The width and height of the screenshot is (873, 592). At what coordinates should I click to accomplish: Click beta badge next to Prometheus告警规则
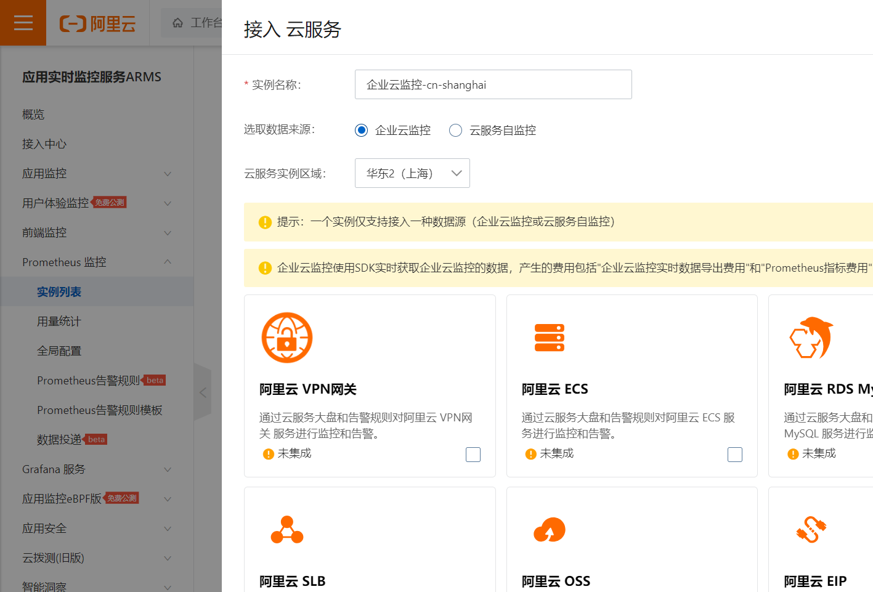coord(154,380)
